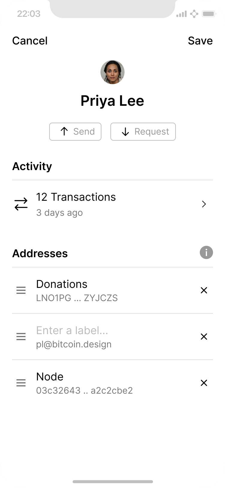Image resolution: width=225 pixels, height=488 pixels.
Task: Grab the Donations row reorder handle
Action: click(x=21, y=290)
